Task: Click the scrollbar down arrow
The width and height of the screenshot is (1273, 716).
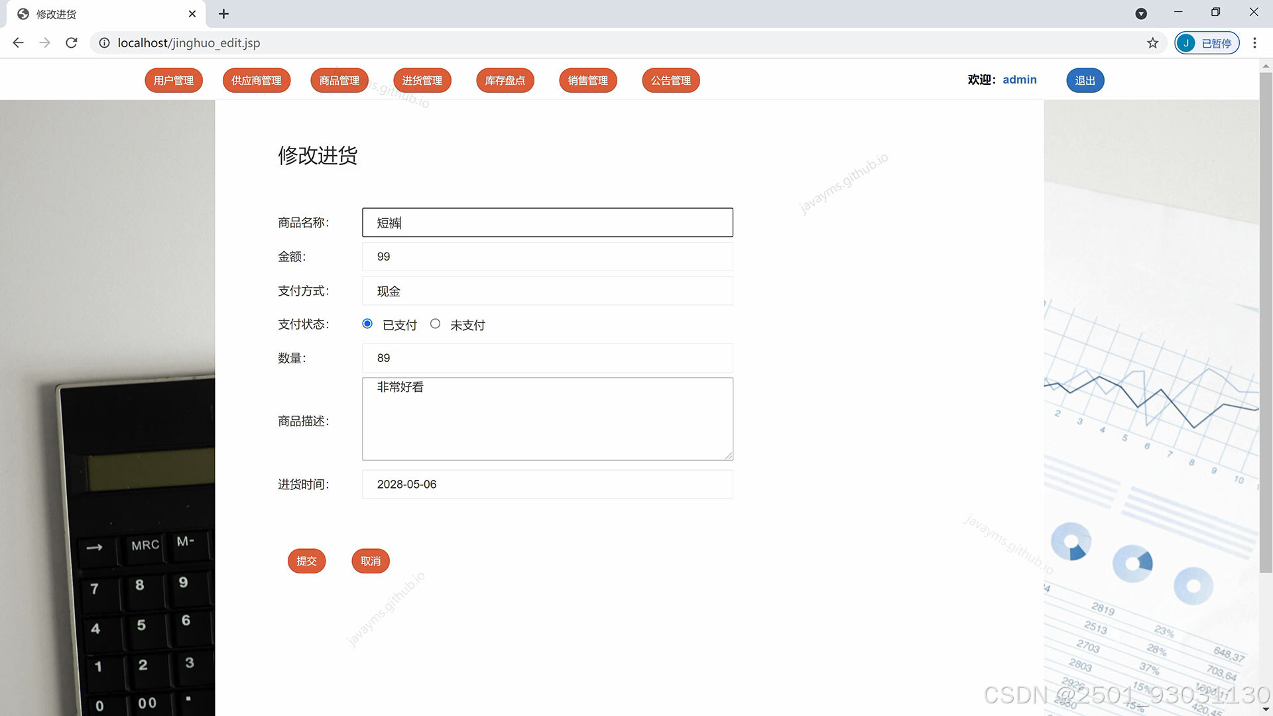Action: coord(1266,709)
